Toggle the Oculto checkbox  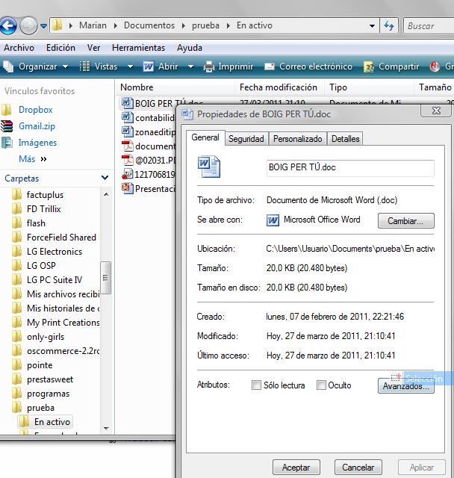point(321,385)
